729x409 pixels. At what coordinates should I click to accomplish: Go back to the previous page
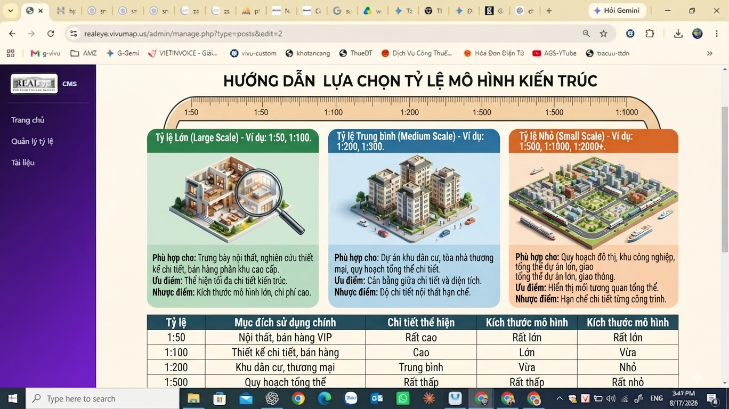click(12, 34)
